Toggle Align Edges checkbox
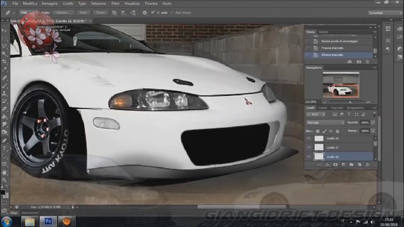Screen dimensions: 404x227 172,13
